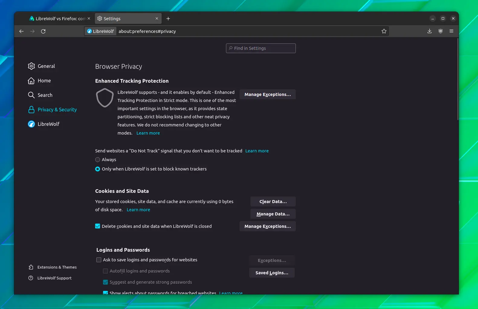Viewport: 478px width, 309px height.
Task: Click the Manage Data button
Action: point(273,214)
